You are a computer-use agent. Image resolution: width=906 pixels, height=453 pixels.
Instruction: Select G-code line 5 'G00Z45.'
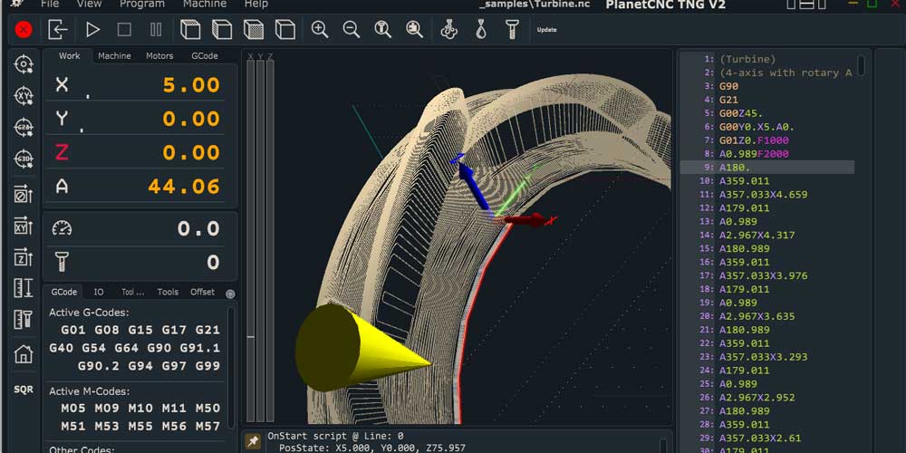coord(766,113)
